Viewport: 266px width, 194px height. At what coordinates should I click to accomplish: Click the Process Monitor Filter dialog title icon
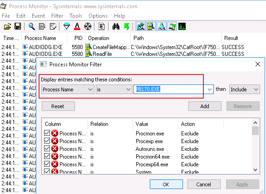(x=43, y=64)
